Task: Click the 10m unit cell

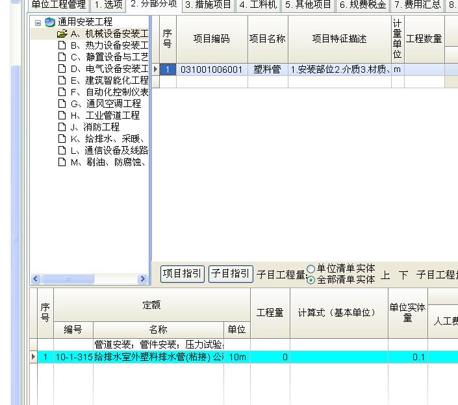Action: click(x=237, y=357)
